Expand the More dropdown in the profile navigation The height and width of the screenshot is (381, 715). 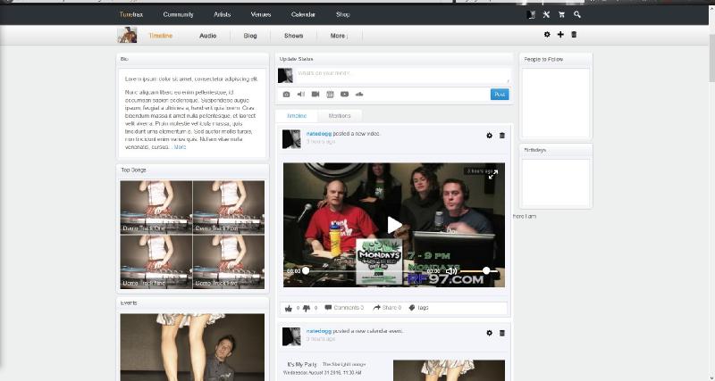(x=338, y=37)
